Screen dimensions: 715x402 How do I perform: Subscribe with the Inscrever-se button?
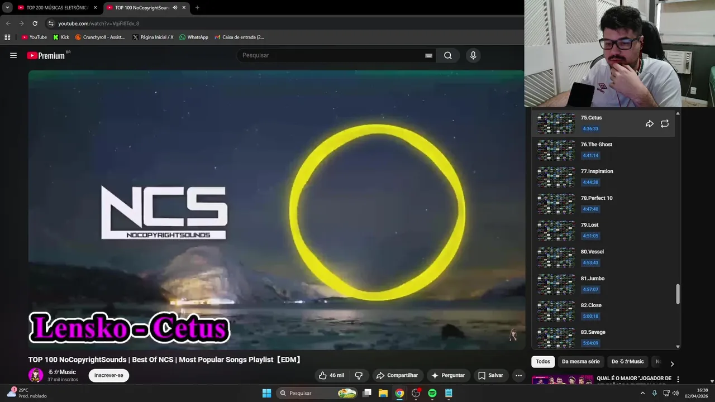click(109, 375)
